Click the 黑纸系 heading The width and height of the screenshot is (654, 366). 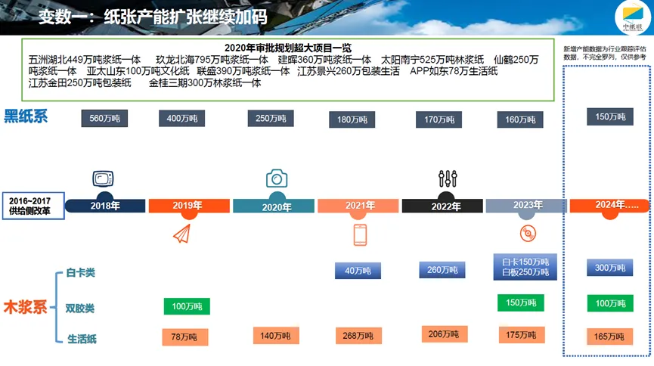[x=26, y=116]
